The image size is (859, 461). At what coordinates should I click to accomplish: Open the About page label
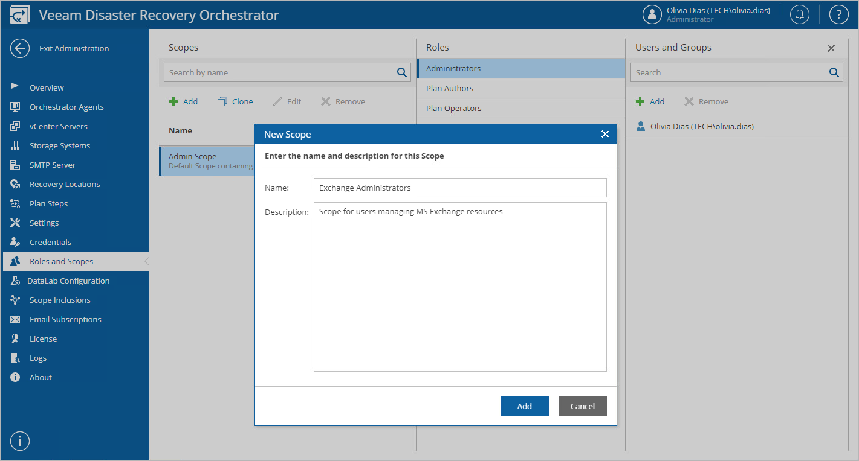(x=41, y=377)
